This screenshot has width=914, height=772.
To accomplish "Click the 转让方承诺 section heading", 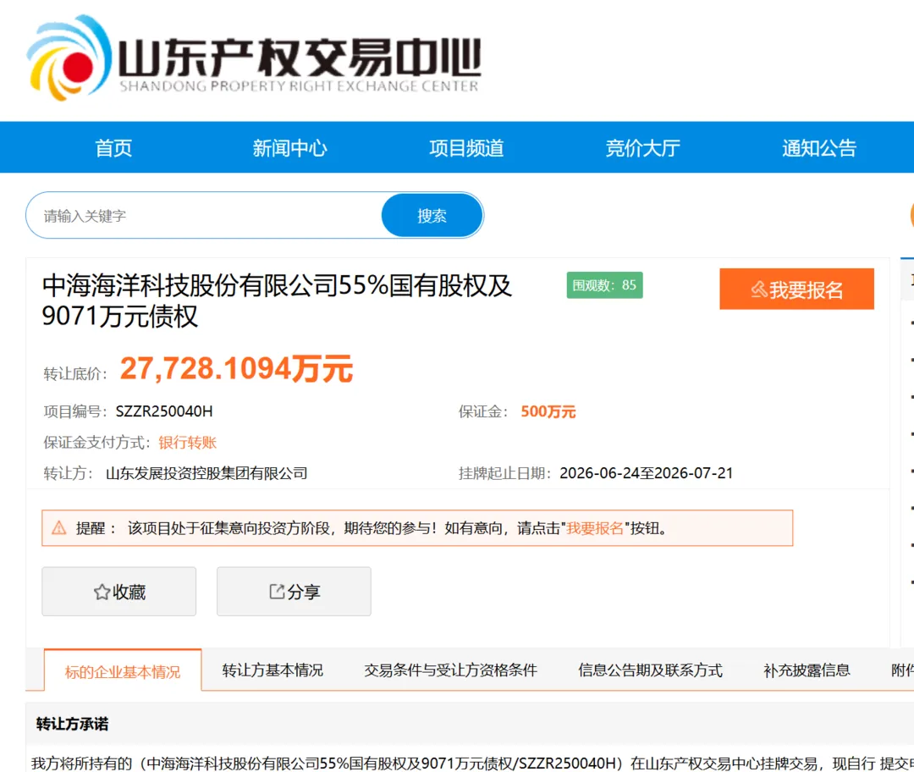I will point(72,725).
